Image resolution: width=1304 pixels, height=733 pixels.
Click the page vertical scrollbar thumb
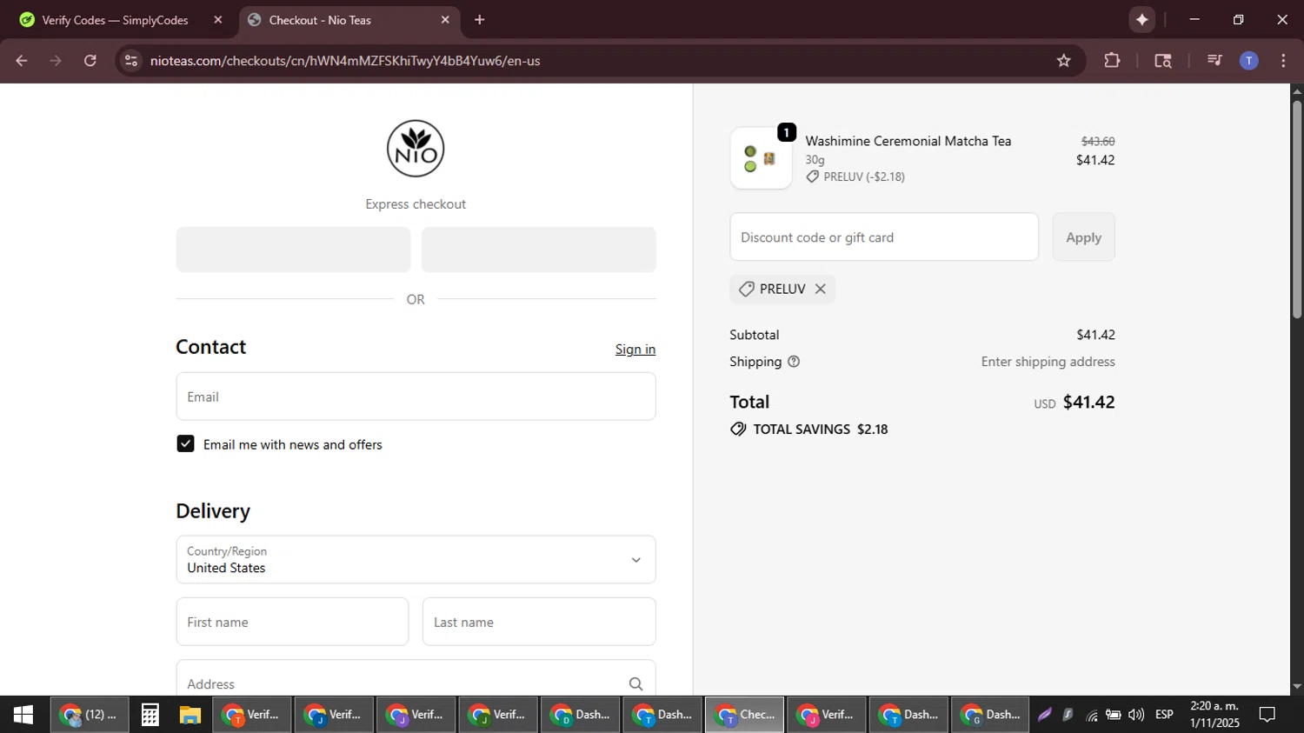(1297, 209)
